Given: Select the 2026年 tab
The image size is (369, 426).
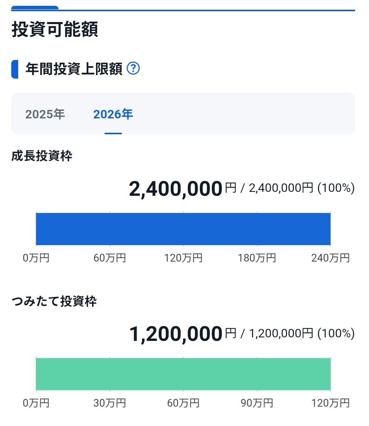Looking at the screenshot, I should coord(113,114).
